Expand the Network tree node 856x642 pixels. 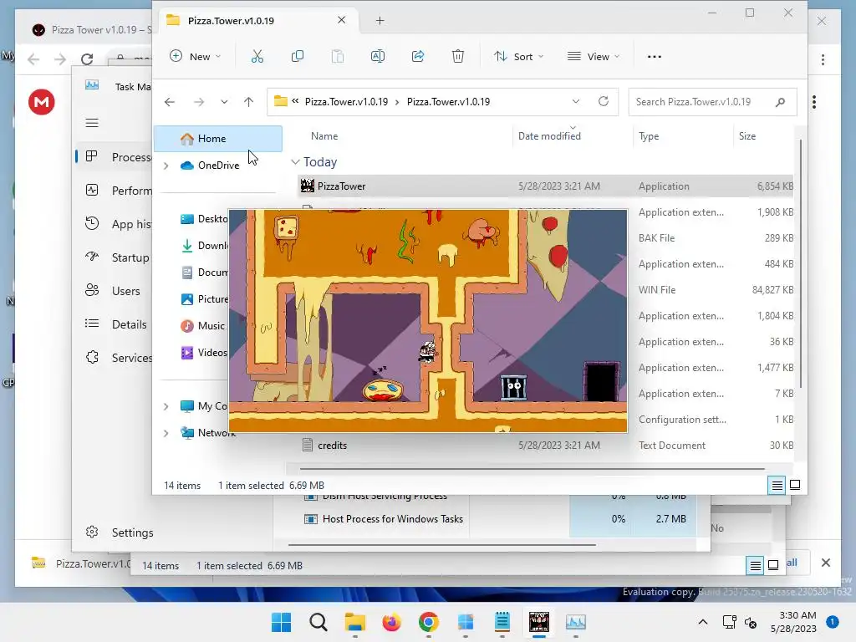point(166,433)
